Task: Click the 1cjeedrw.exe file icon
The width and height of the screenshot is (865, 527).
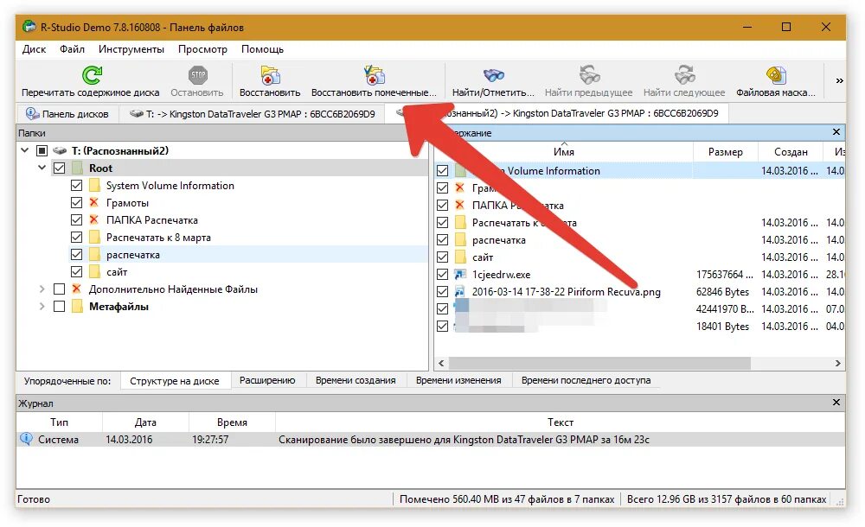Action: tap(460, 275)
